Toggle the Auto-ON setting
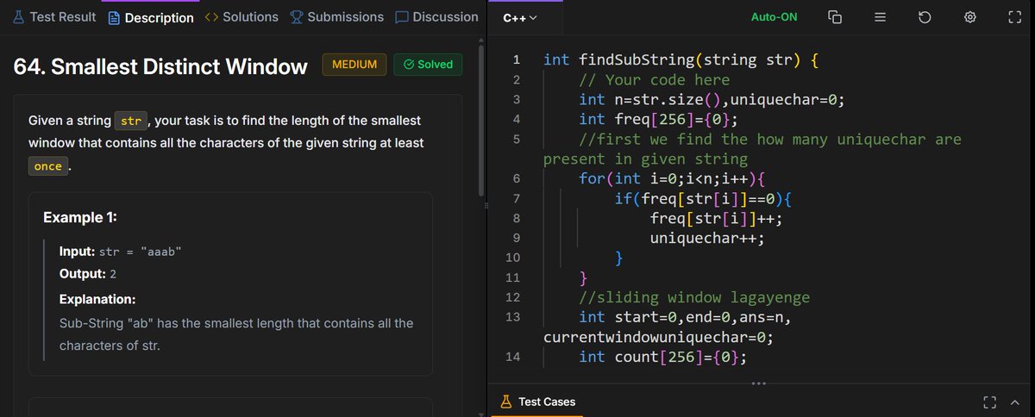 pyautogui.click(x=775, y=17)
